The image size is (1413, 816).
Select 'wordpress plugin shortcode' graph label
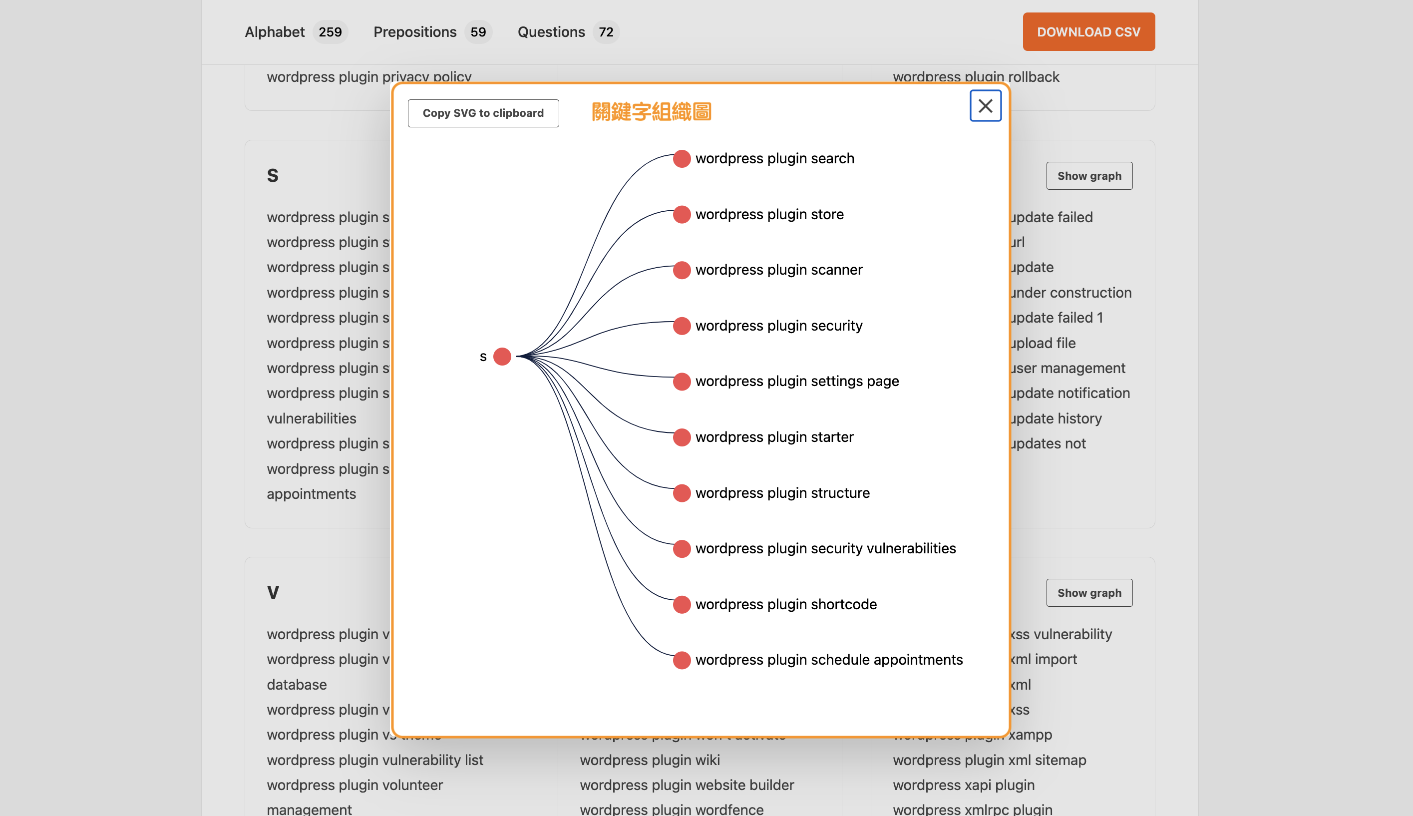pyautogui.click(x=786, y=605)
